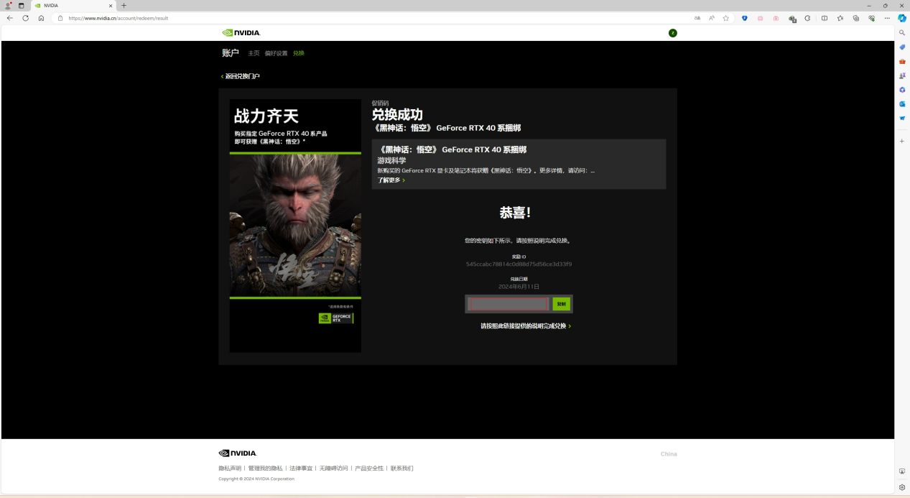Open the Bitwarden shield extension
910x498 pixels.
click(745, 18)
